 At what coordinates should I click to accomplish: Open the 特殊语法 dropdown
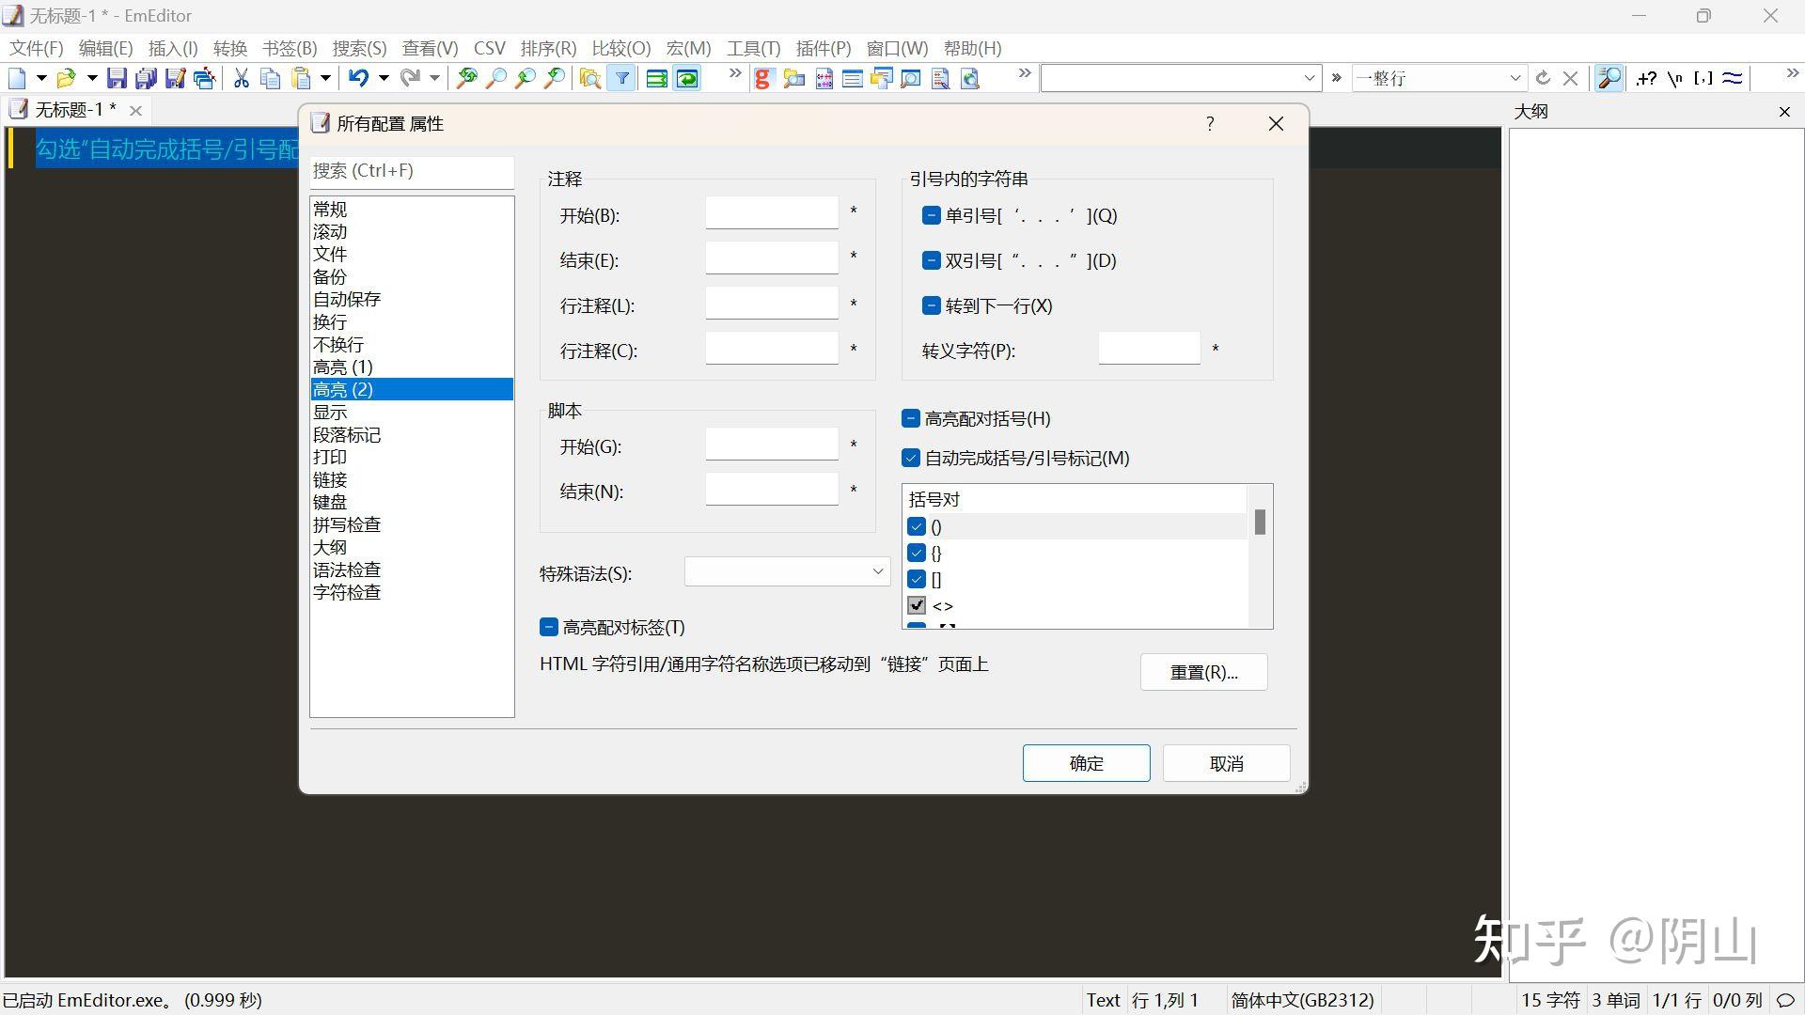[876, 571]
